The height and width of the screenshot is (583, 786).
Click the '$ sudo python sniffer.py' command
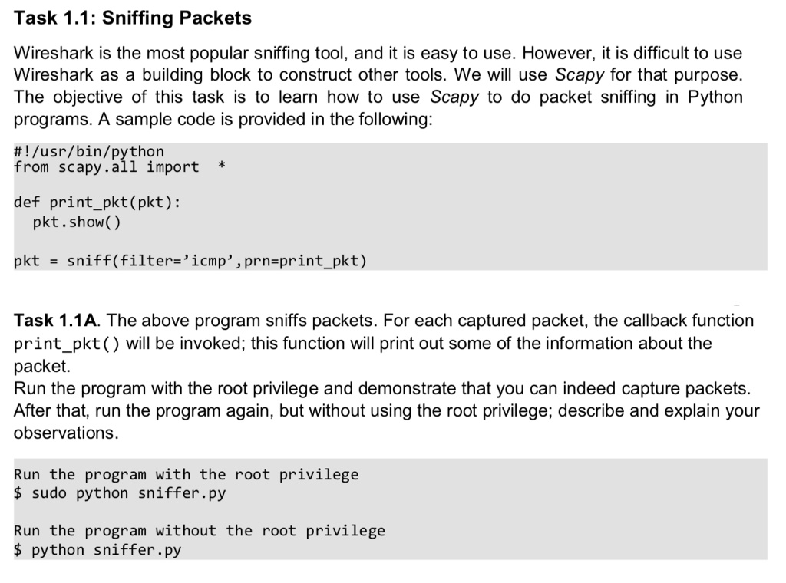coord(120,493)
